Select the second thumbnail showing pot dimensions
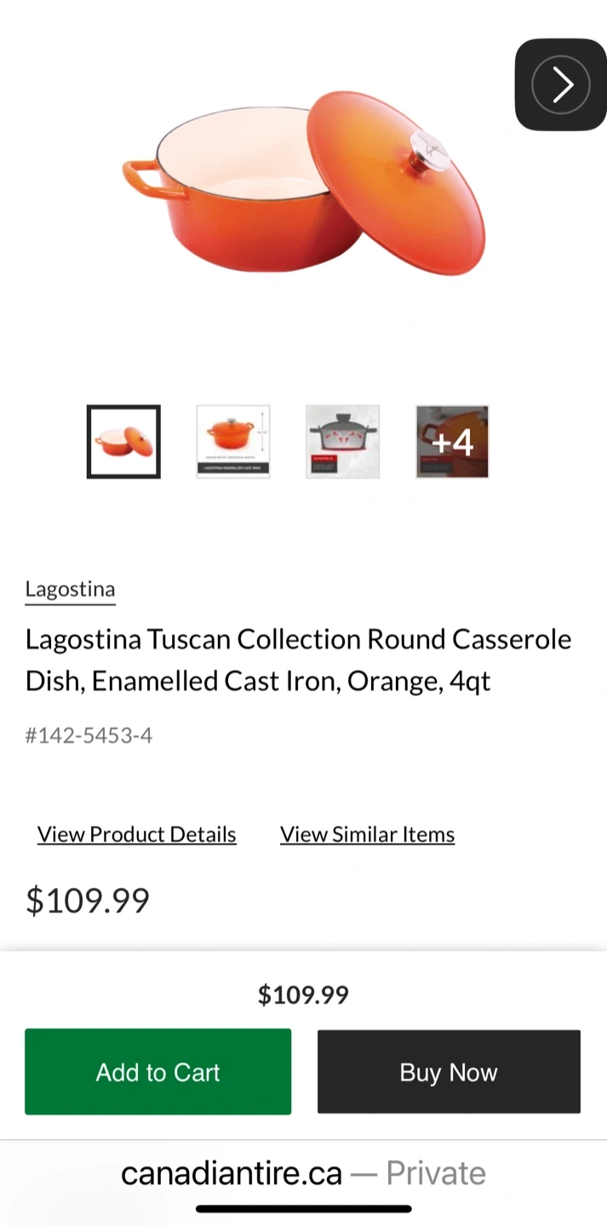This screenshot has width=607, height=1226. [x=233, y=441]
